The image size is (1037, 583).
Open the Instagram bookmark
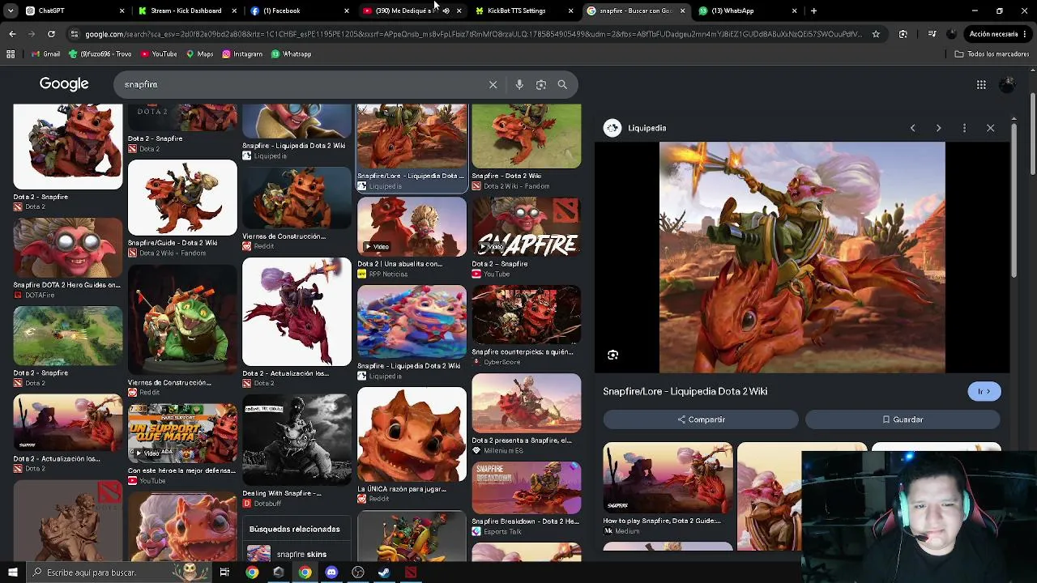point(241,54)
